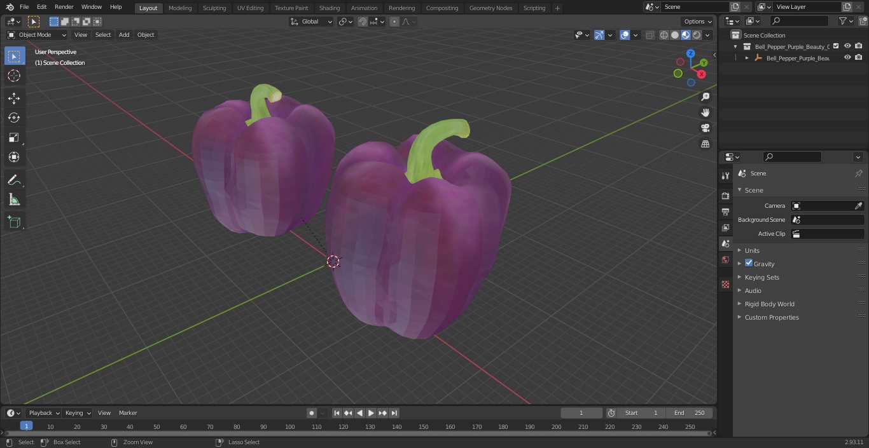The width and height of the screenshot is (869, 448).
Task: Toggle eye visibility of Bell_Pepper collection
Action: coord(847,46)
